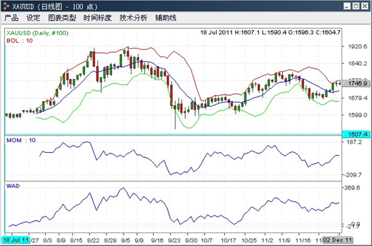The width and height of the screenshot is (372, 246).
Task: Click the 11/16 date axis label
Action: click(303, 241)
